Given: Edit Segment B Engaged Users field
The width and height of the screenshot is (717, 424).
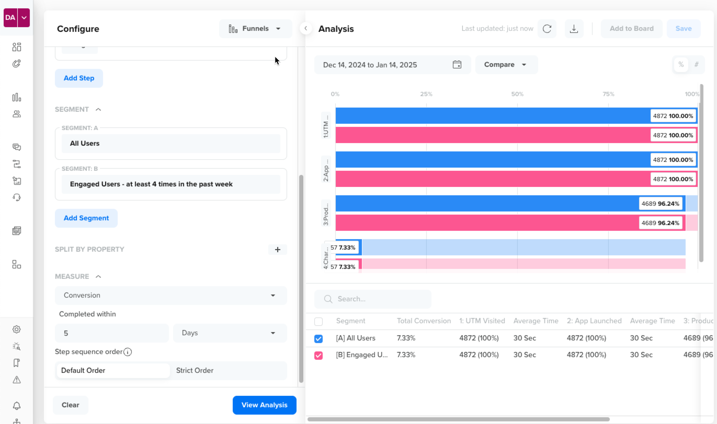Looking at the screenshot, I should coord(171,184).
